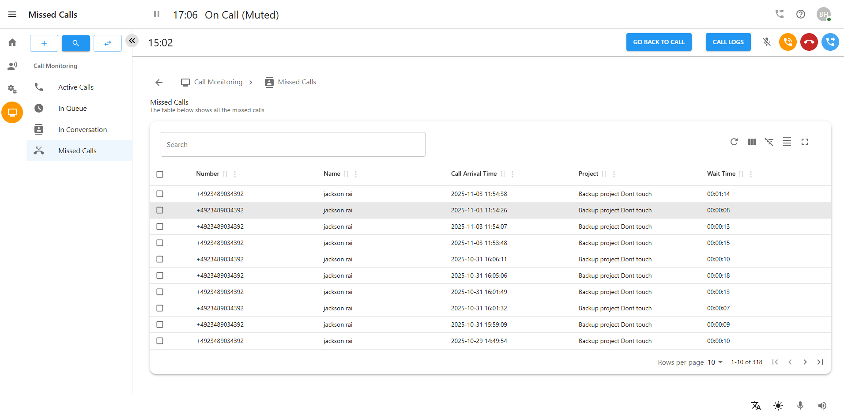844x411 pixels.
Task: Check the row with arrival time 11:54:38
Action: [x=160, y=194]
